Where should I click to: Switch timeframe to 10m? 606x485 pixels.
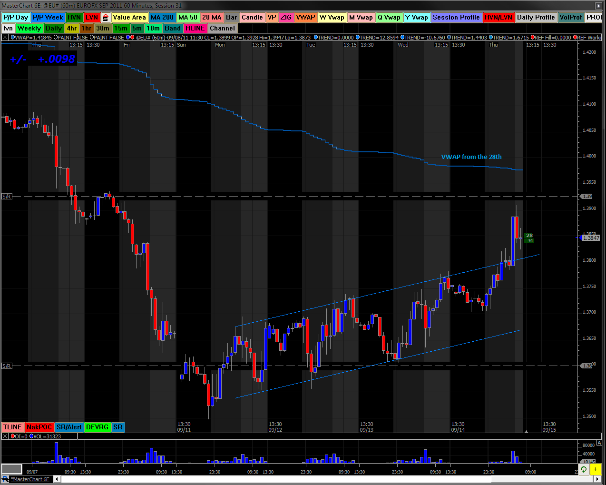(x=153, y=28)
